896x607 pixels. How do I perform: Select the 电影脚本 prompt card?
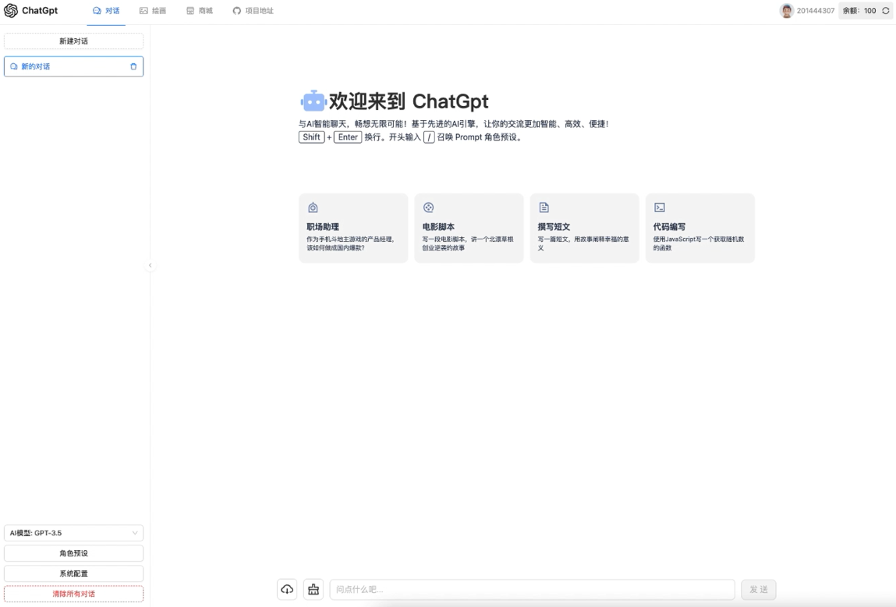click(469, 228)
